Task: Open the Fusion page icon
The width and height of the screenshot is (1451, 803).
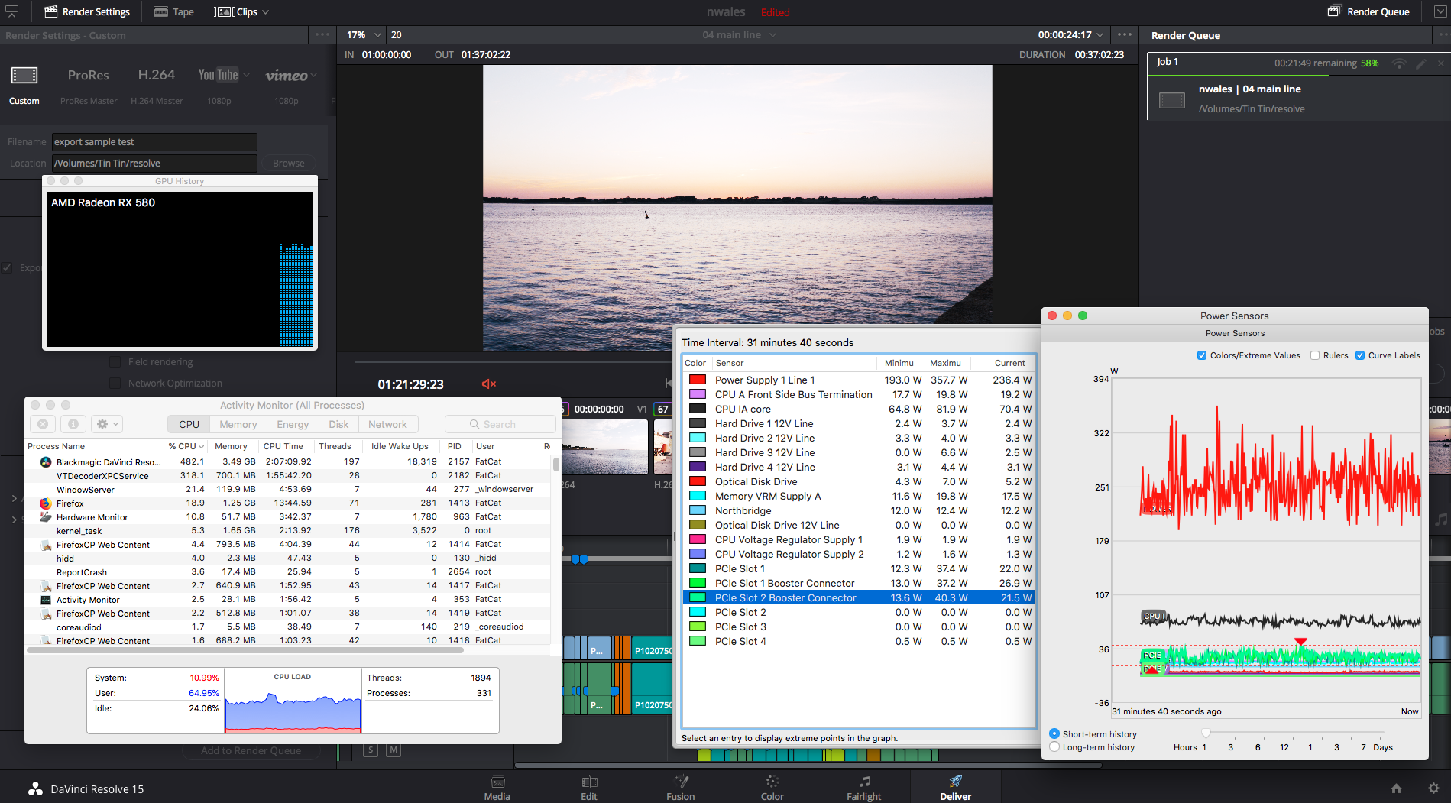Action: (681, 782)
